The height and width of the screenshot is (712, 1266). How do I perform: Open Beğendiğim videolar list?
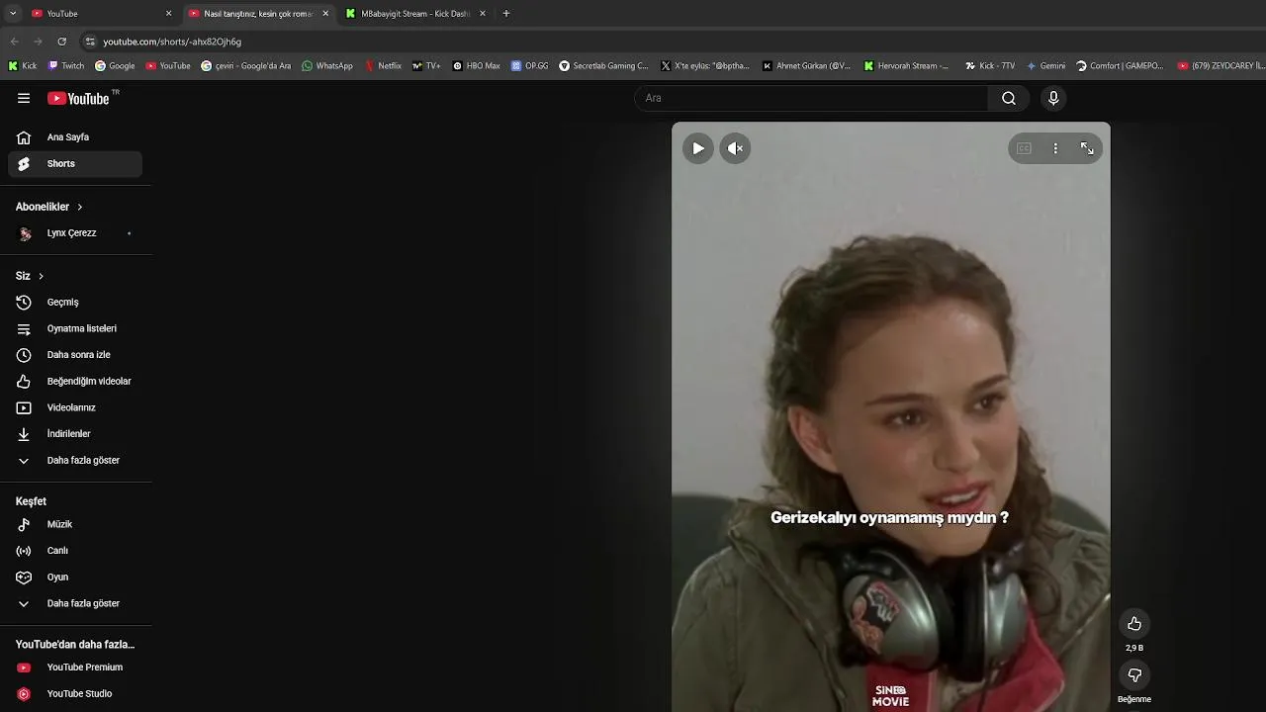coord(75,382)
